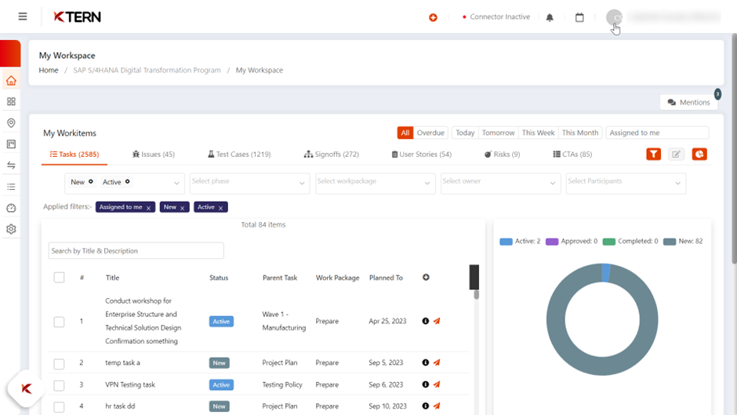Click the Search by Title & Description field

(x=136, y=251)
